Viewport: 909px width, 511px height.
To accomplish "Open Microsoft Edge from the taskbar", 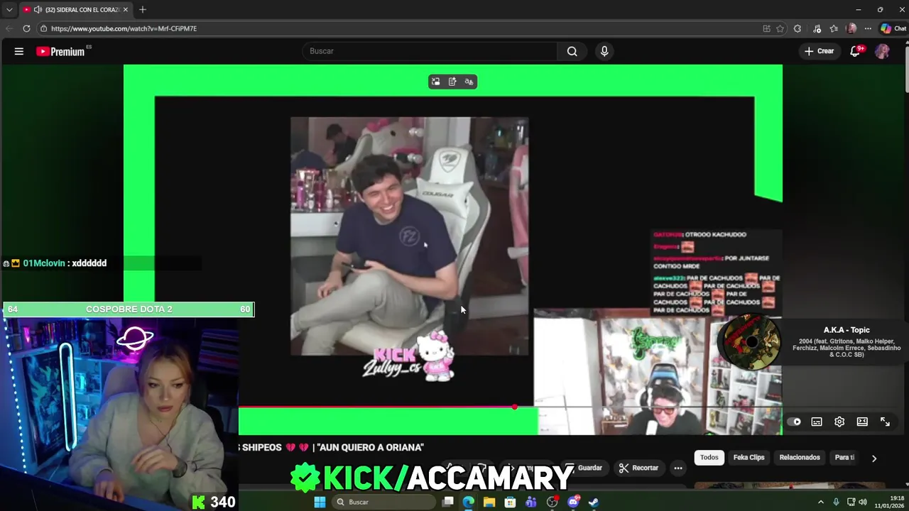I will click(x=468, y=502).
